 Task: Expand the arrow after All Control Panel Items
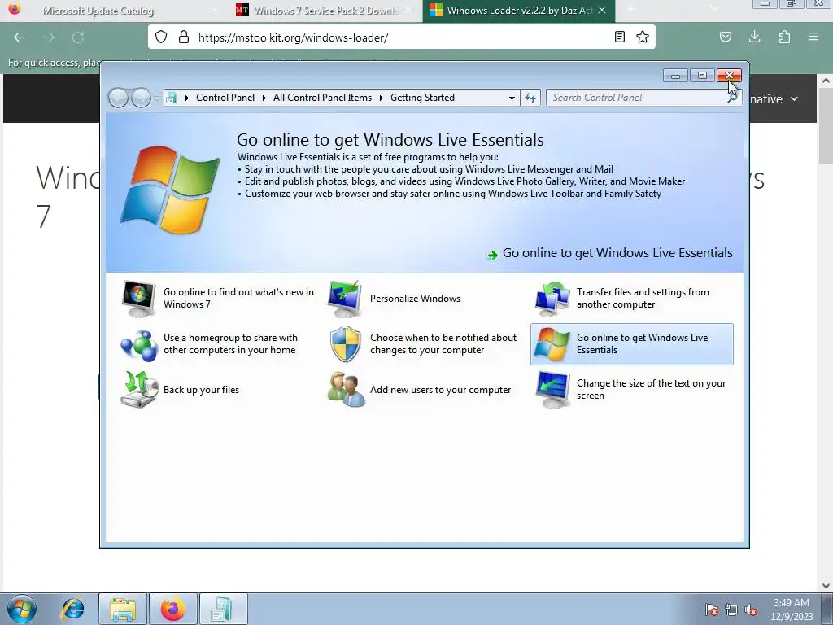tap(382, 98)
